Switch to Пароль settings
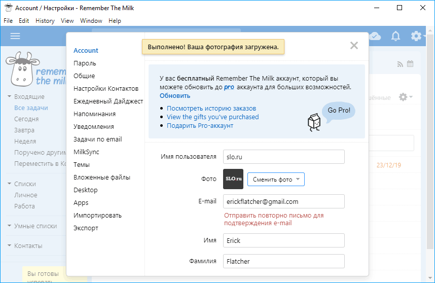The height and width of the screenshot is (283, 435). tap(85, 63)
